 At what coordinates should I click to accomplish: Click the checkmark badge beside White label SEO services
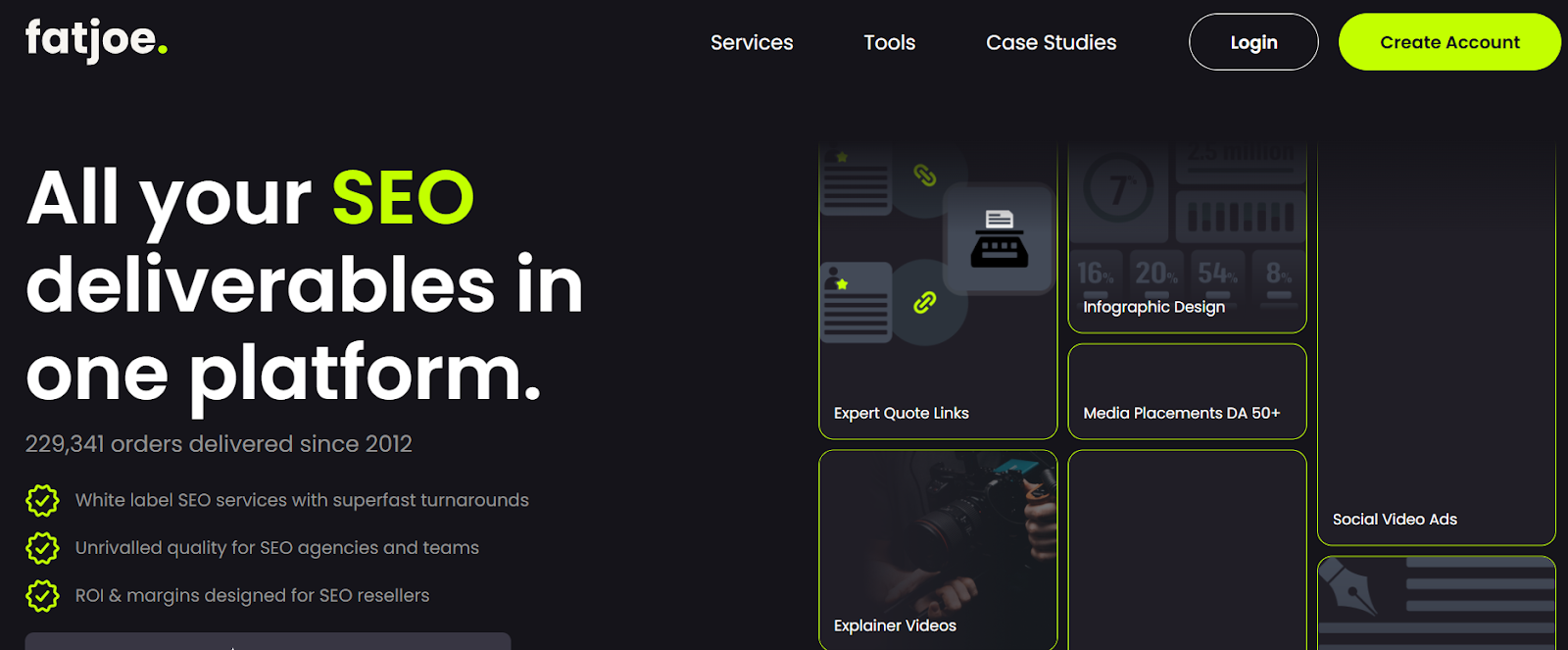pyautogui.click(x=42, y=500)
